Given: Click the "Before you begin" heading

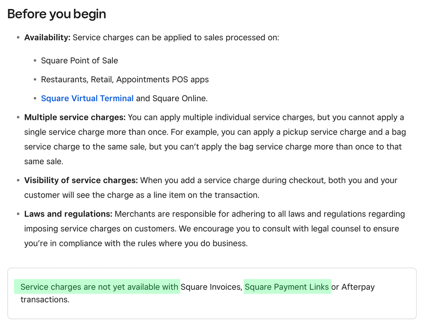Looking at the screenshot, I should tap(56, 14).
